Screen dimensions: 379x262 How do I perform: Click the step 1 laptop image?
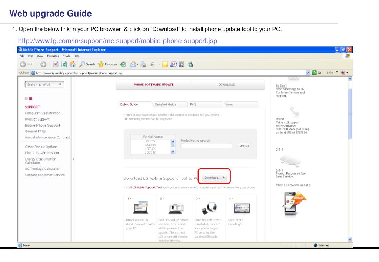click(140, 208)
